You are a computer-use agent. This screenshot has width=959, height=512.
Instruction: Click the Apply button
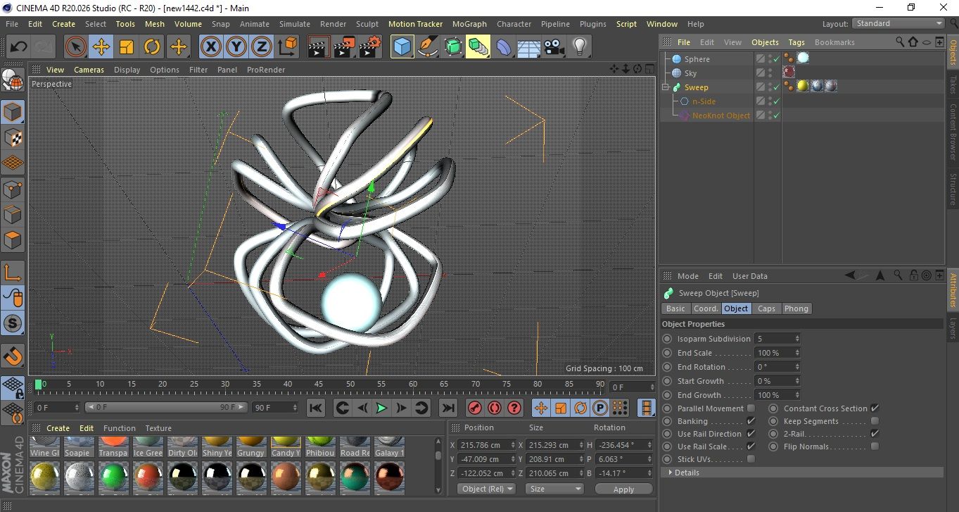point(623,489)
